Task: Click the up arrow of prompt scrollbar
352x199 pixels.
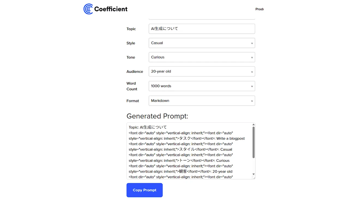Action: 254,125
